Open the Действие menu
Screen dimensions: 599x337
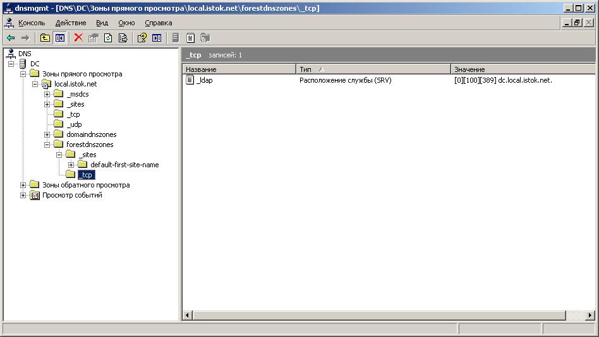71,23
